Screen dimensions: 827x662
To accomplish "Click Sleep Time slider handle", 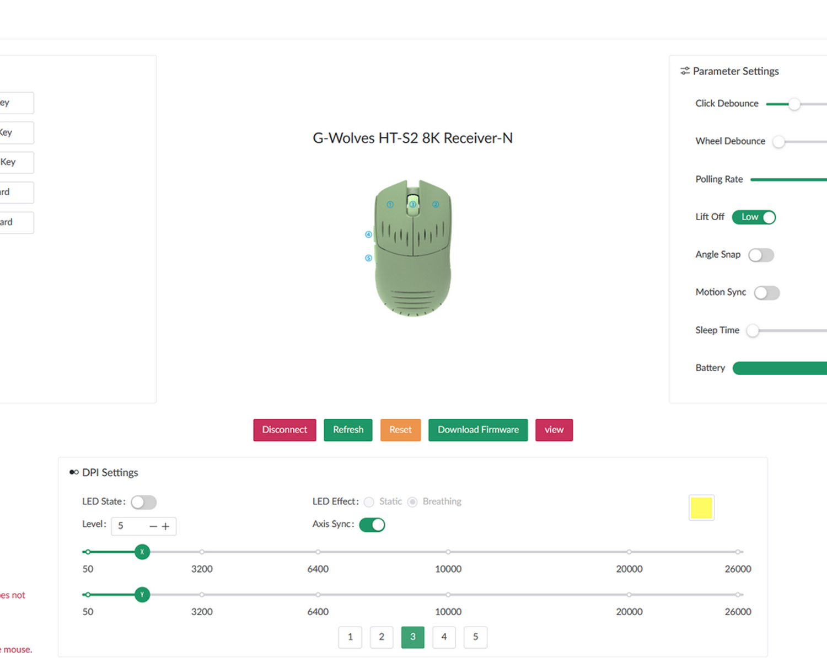I will pos(753,330).
